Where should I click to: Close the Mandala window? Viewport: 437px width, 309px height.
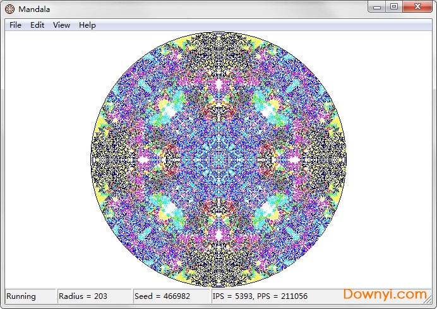click(x=416, y=7)
